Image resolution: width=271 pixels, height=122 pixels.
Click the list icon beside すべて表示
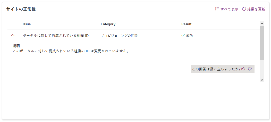coord(217,9)
